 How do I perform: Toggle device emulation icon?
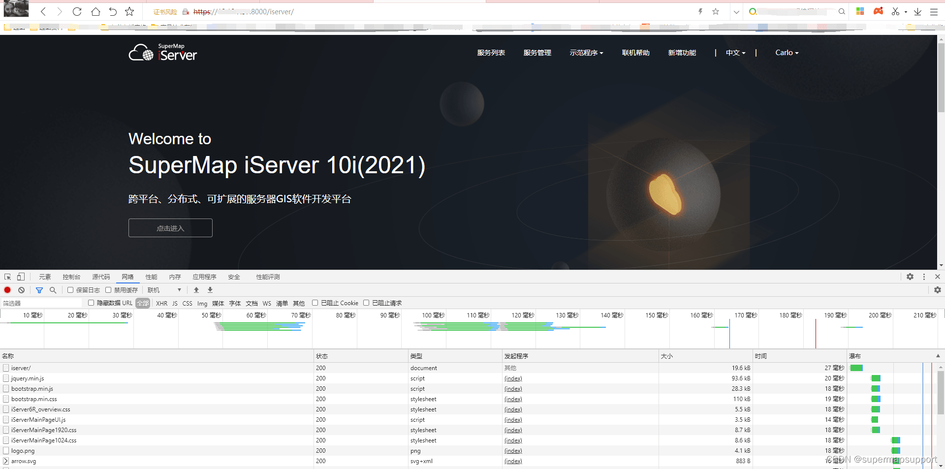pos(21,277)
